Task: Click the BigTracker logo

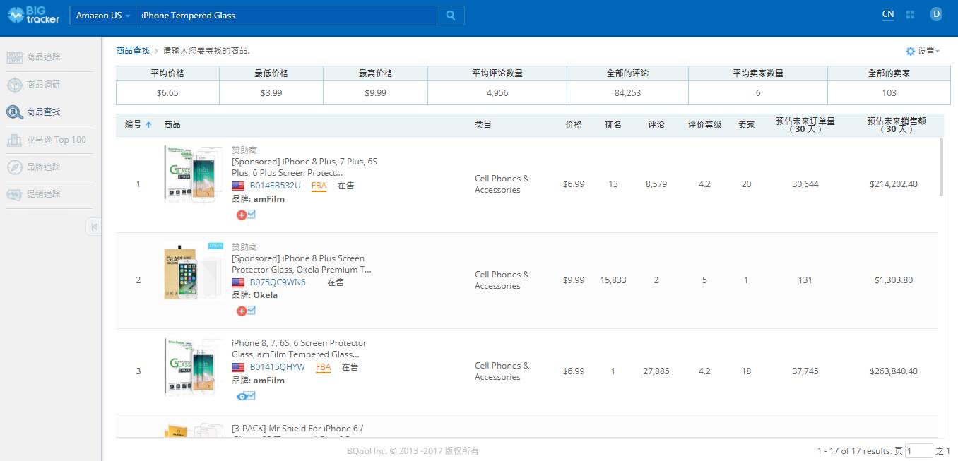Action: 34,15
